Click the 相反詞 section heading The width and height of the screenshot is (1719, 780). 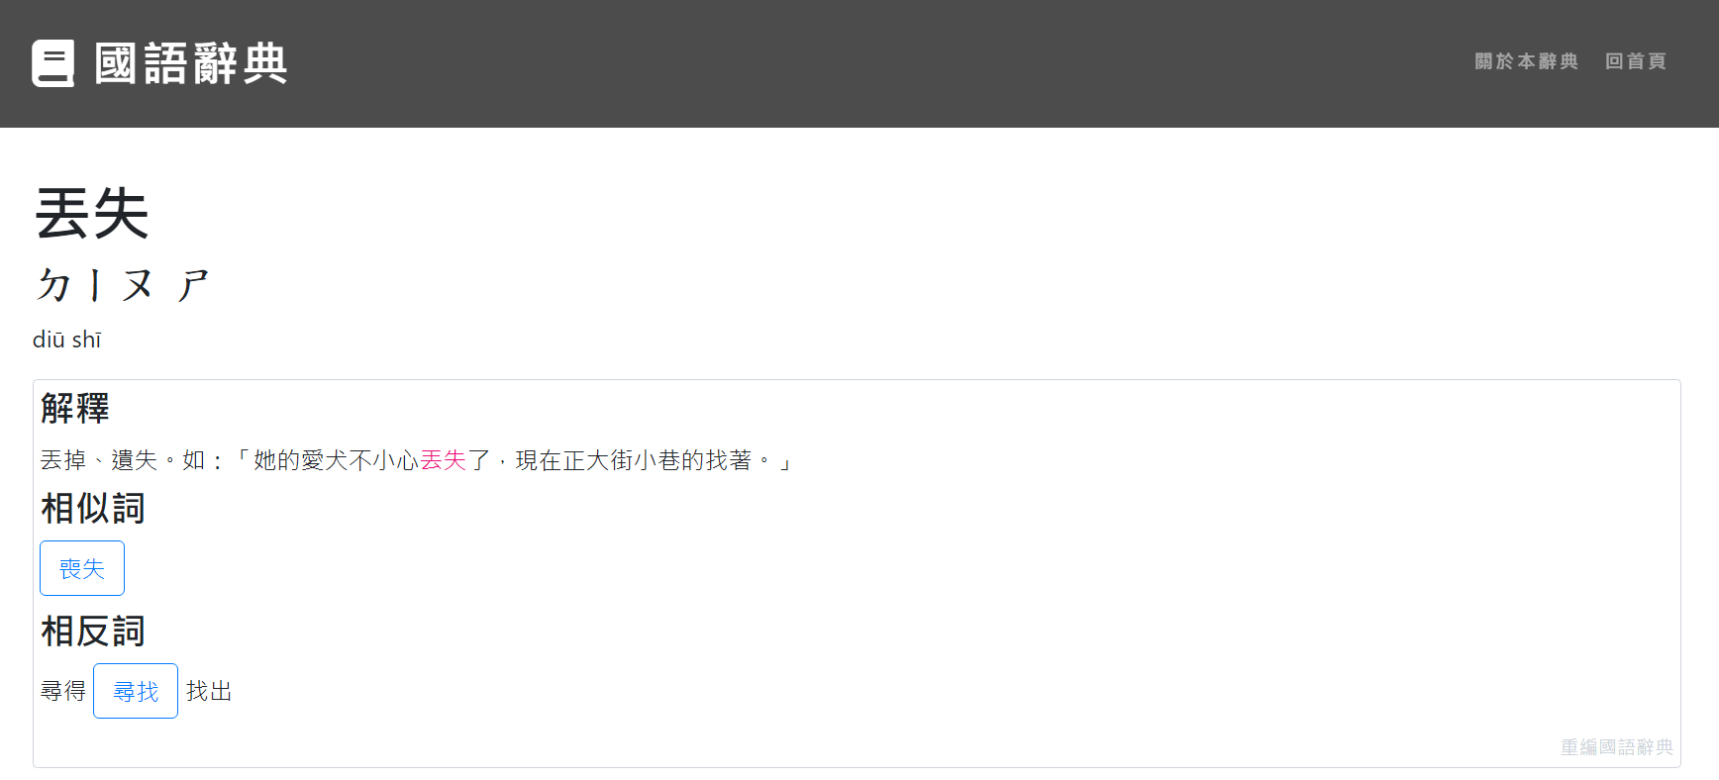[x=93, y=631]
